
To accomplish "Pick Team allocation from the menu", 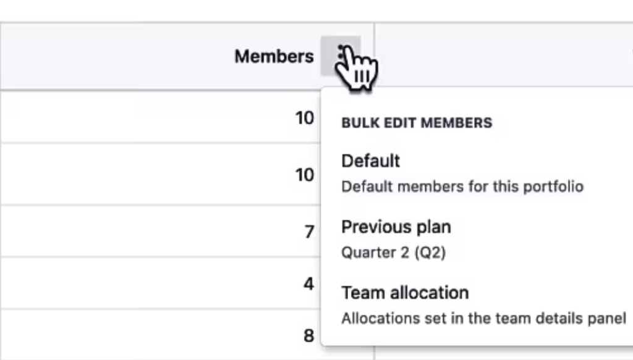I will (x=405, y=293).
